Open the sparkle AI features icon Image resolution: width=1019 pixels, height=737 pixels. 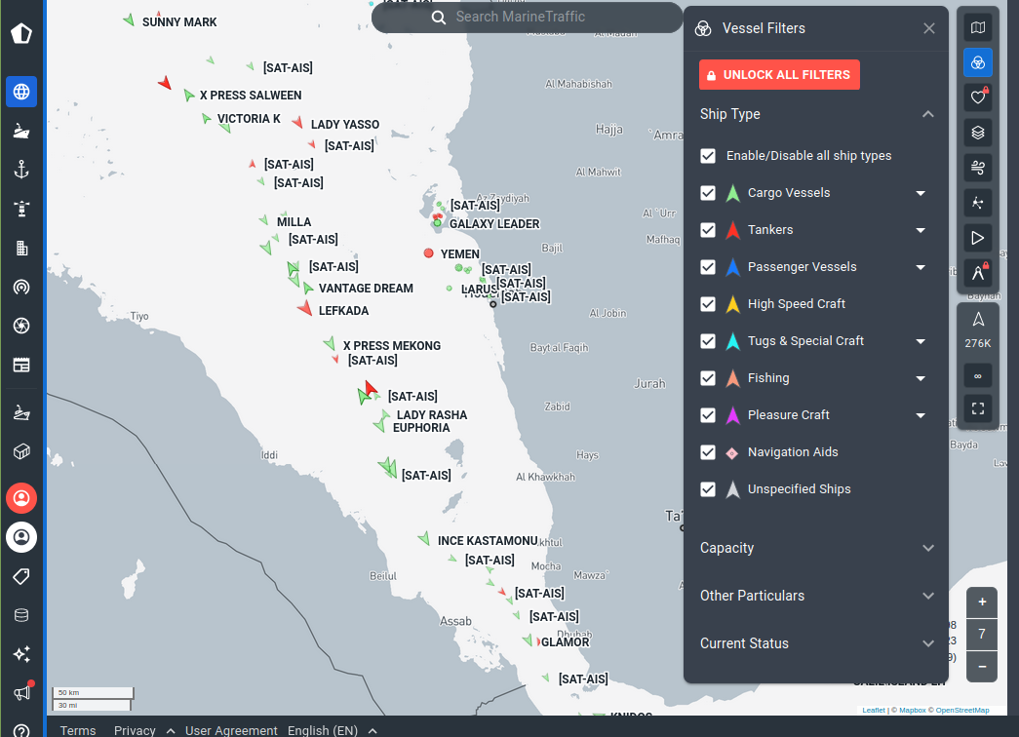tap(21, 654)
